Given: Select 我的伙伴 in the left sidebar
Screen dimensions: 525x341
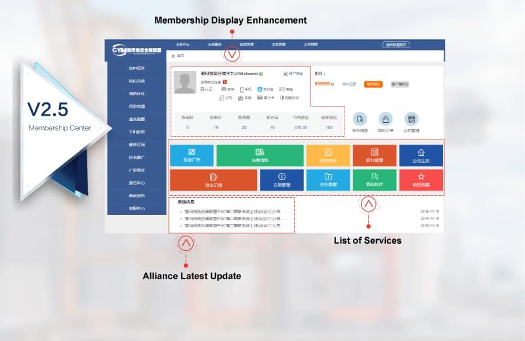Looking at the screenshot, I should [x=136, y=93].
